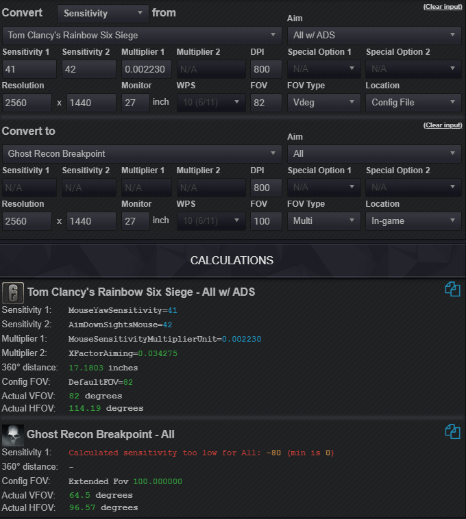Viewport: 466px width, 519px height.
Task: Select the 96.57 degrees HFOV value
Action: pos(103,508)
